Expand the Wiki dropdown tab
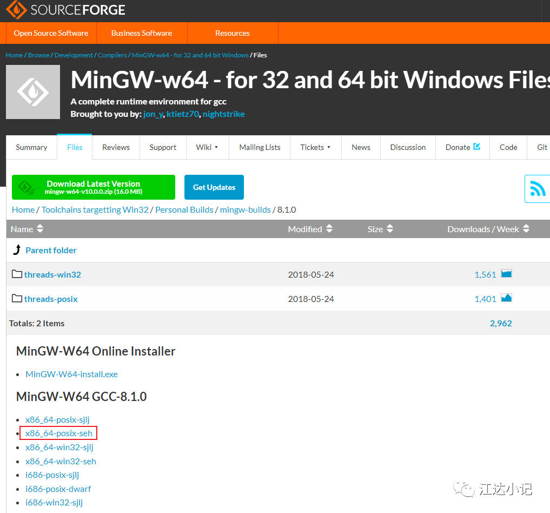550x513 pixels. tap(207, 147)
